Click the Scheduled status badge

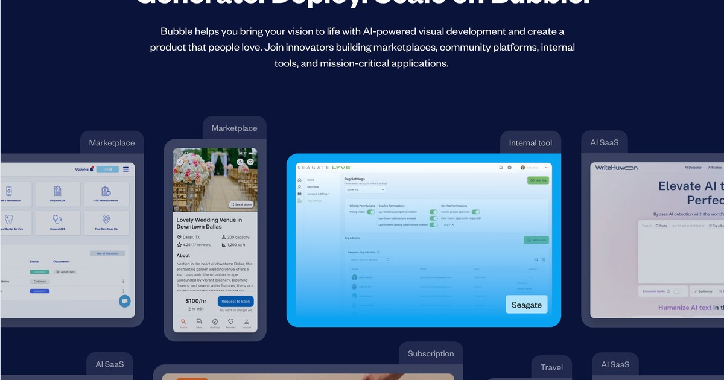click(39, 291)
